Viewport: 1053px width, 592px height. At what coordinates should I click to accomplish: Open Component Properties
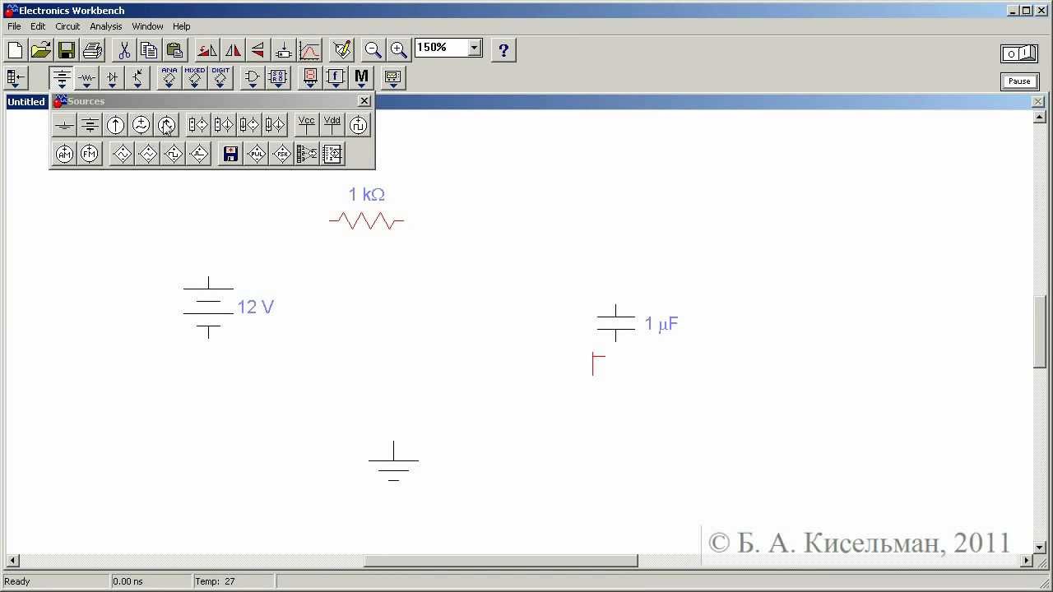341,50
